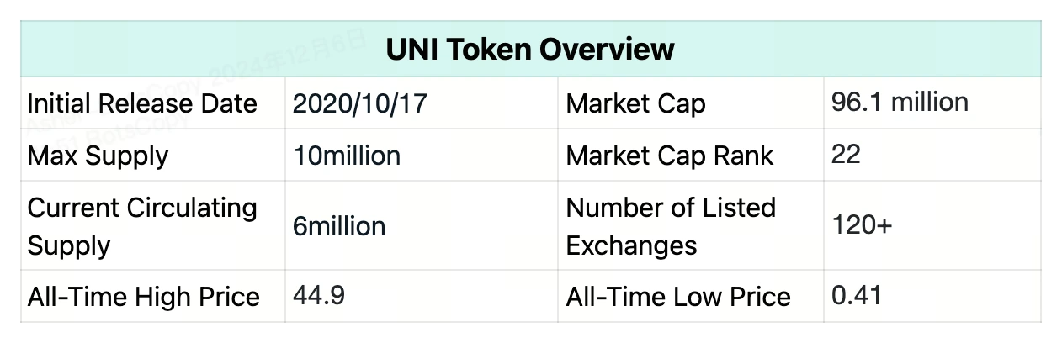The image size is (1062, 343).
Task: Click the rank value 22
Action: tap(846, 155)
